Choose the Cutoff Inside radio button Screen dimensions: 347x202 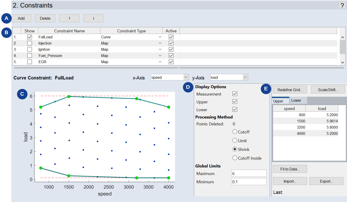coord(235,158)
